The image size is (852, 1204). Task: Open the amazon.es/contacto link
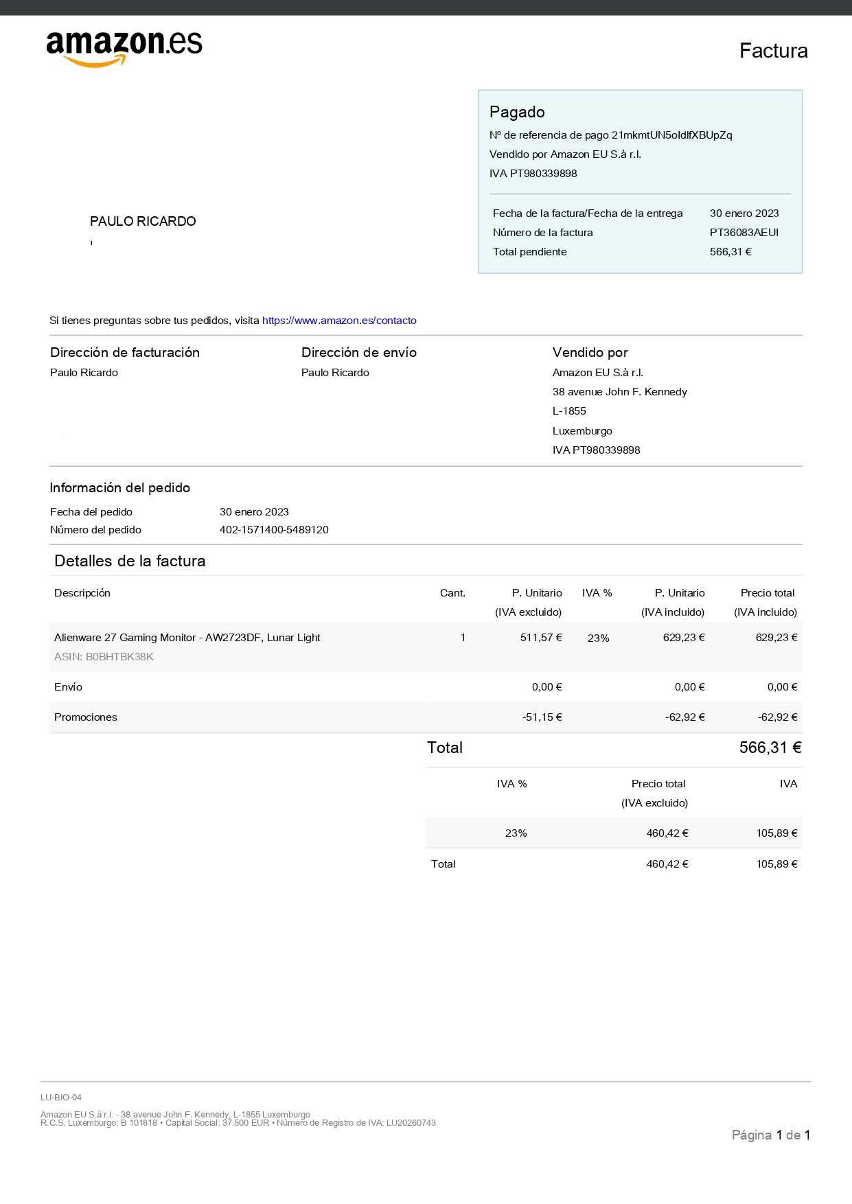339,321
